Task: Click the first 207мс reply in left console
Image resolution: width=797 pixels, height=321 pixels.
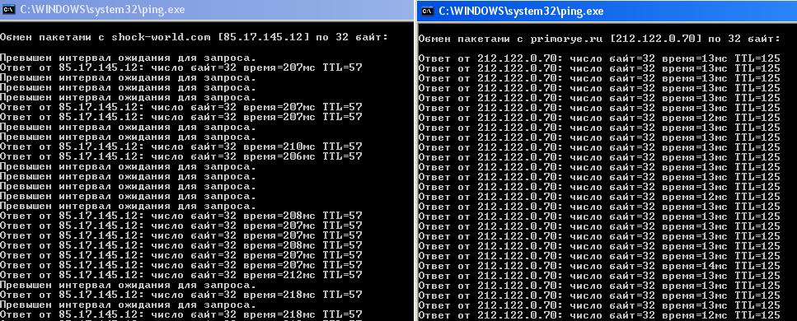Action: tap(181, 67)
